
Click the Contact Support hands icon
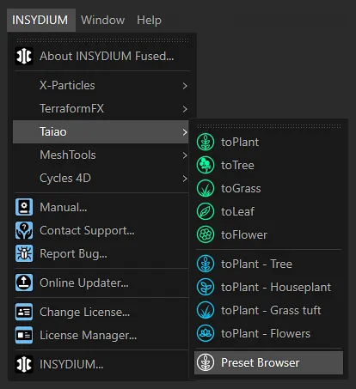(24, 230)
